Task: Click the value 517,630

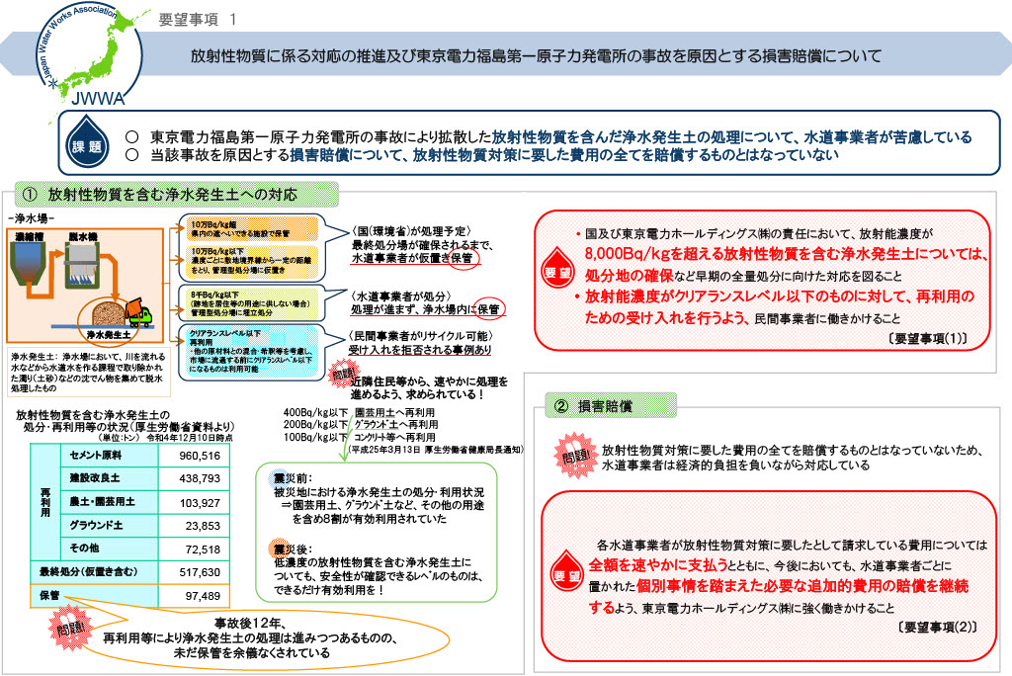Action: tap(200, 572)
